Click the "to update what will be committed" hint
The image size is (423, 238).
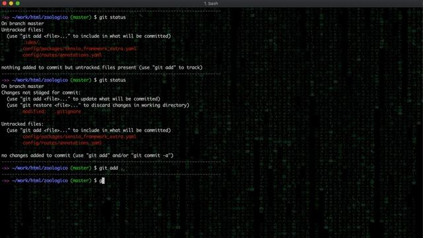coord(116,99)
